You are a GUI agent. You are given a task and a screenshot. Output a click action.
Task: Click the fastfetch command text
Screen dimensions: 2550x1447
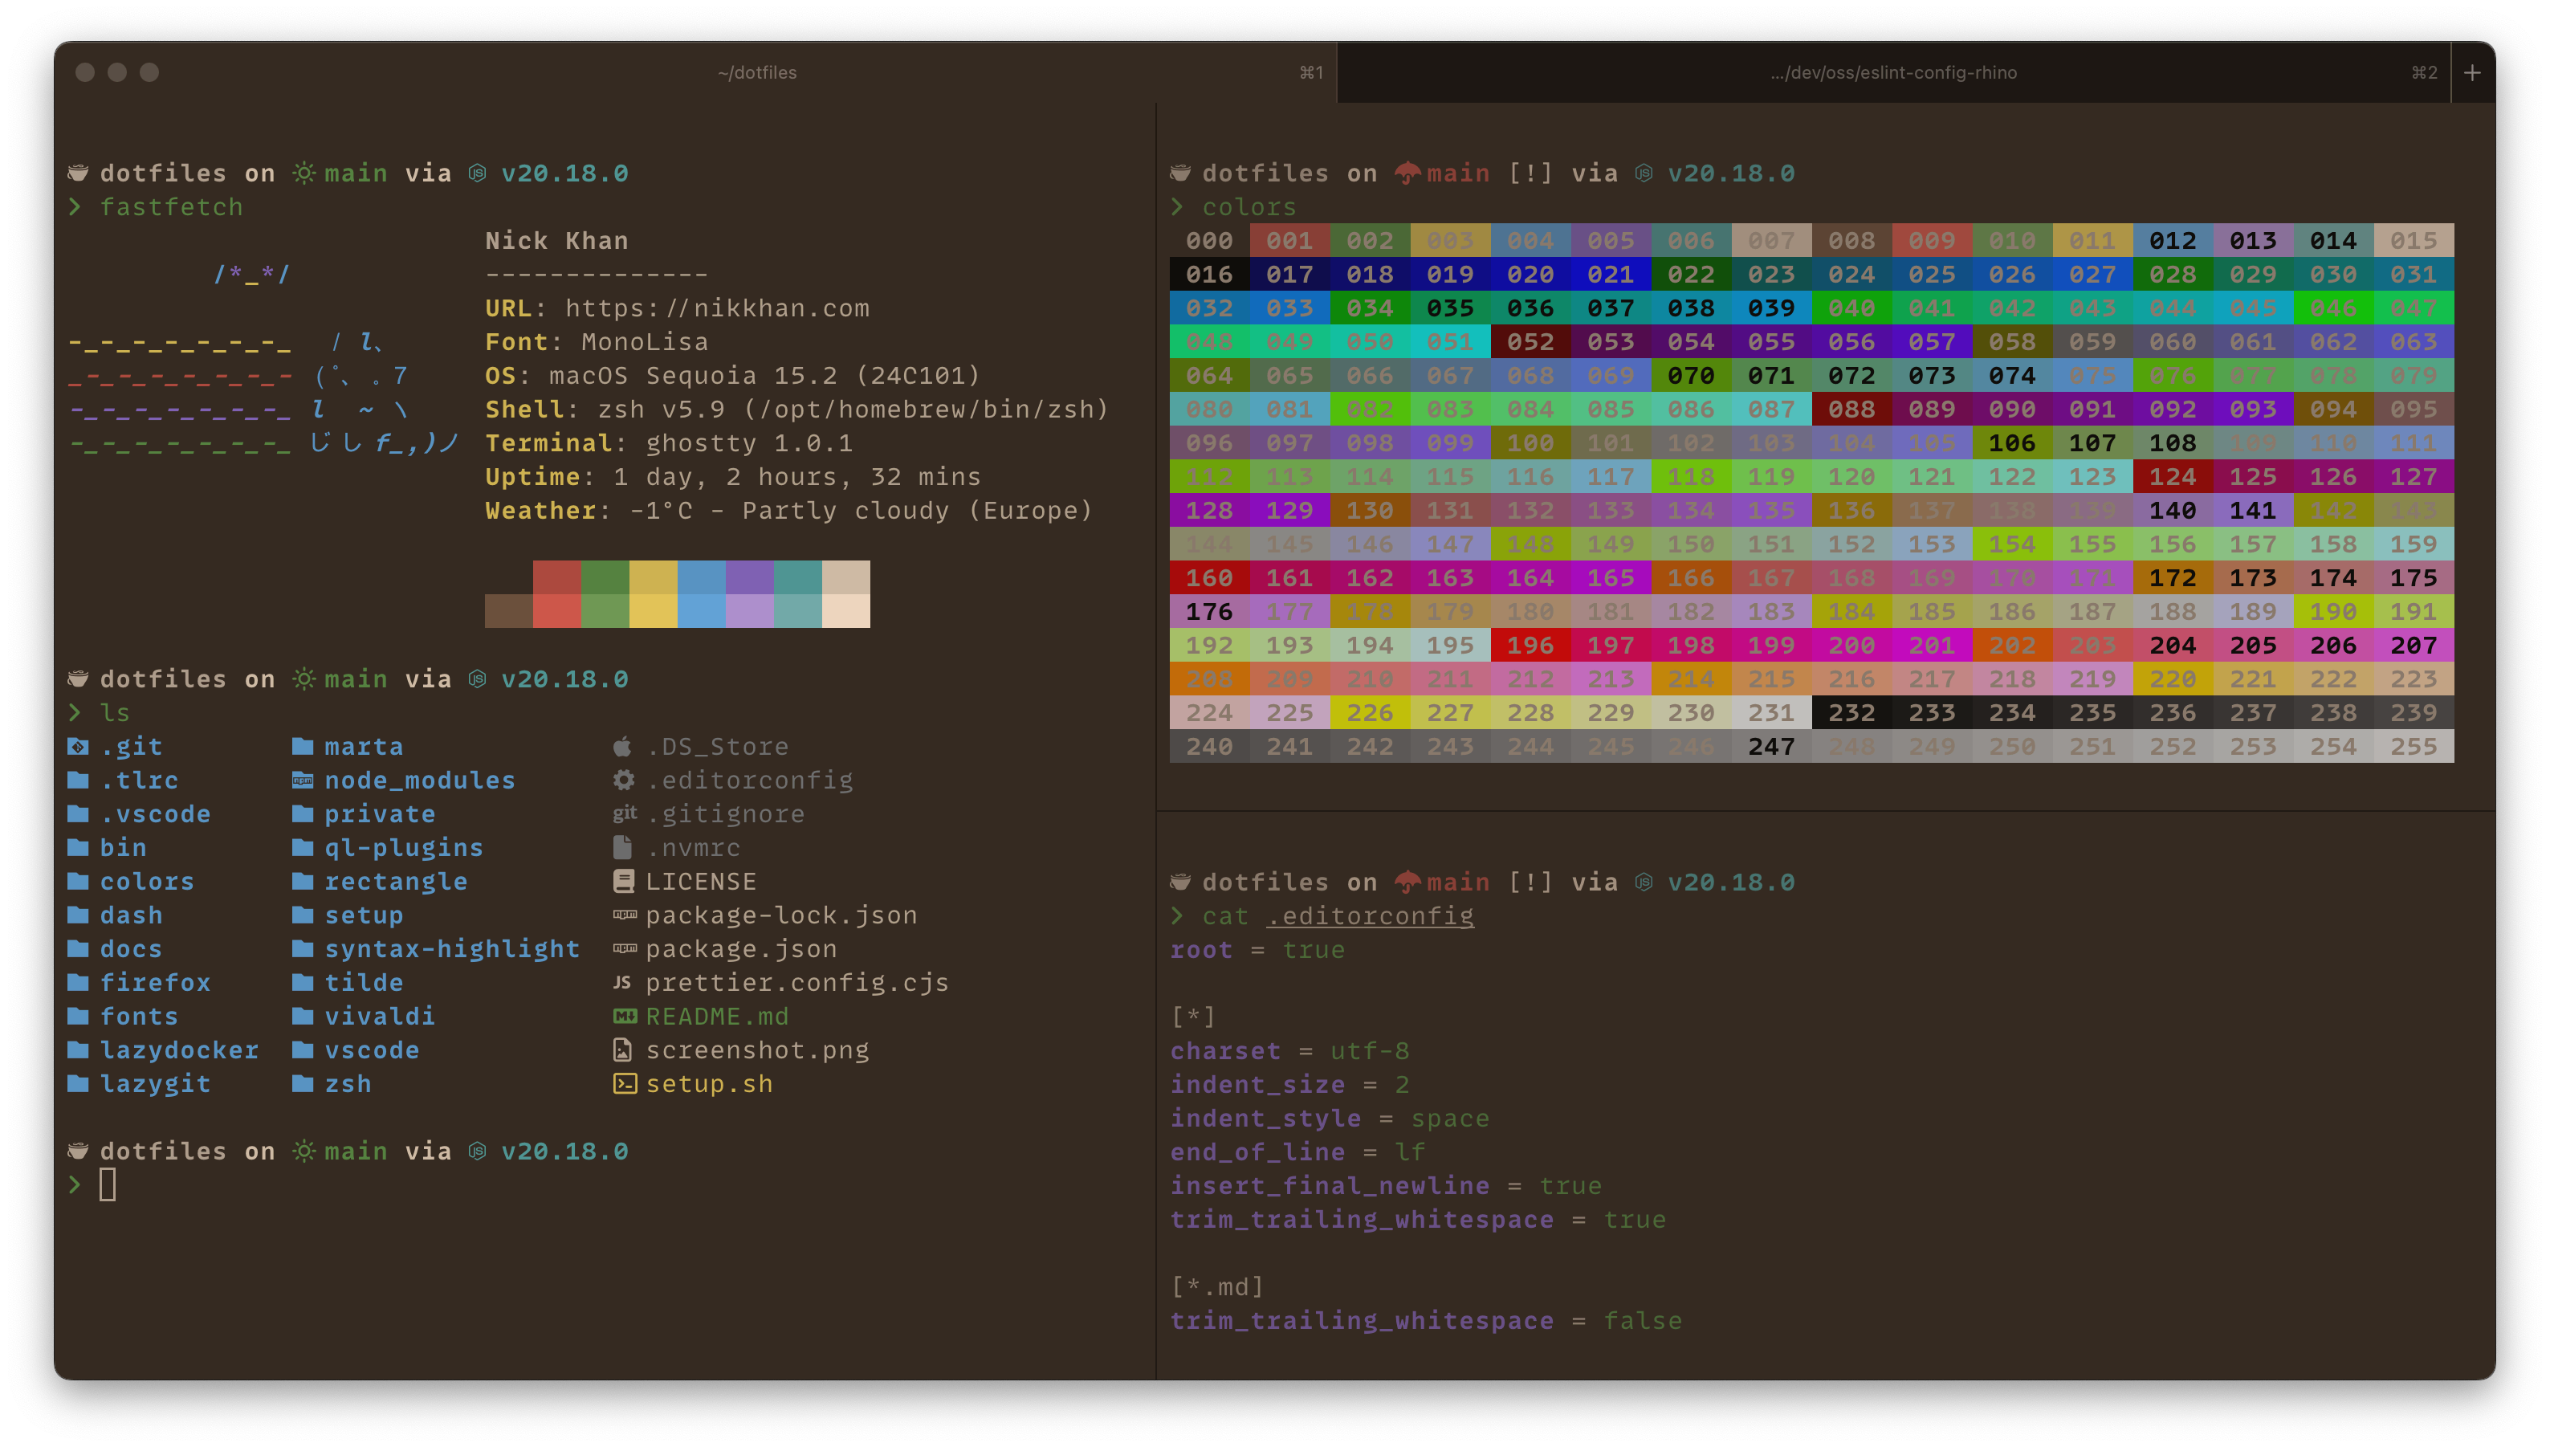(x=172, y=206)
